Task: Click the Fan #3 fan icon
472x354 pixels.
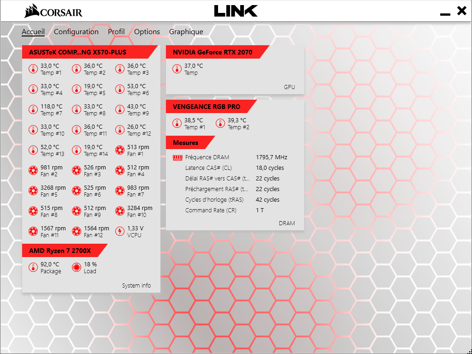Action: coord(77,170)
